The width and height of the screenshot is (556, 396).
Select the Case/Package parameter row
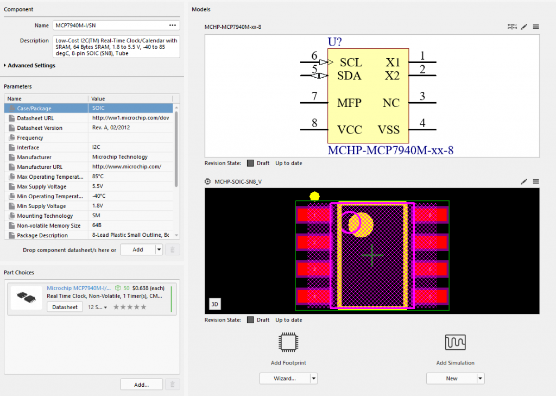pyautogui.click(x=89, y=108)
